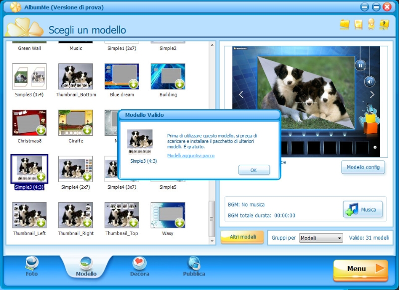Image resolution: width=399 pixels, height=290 pixels.
Task: Click template list scrollbar up arrow
Action: 212,45
